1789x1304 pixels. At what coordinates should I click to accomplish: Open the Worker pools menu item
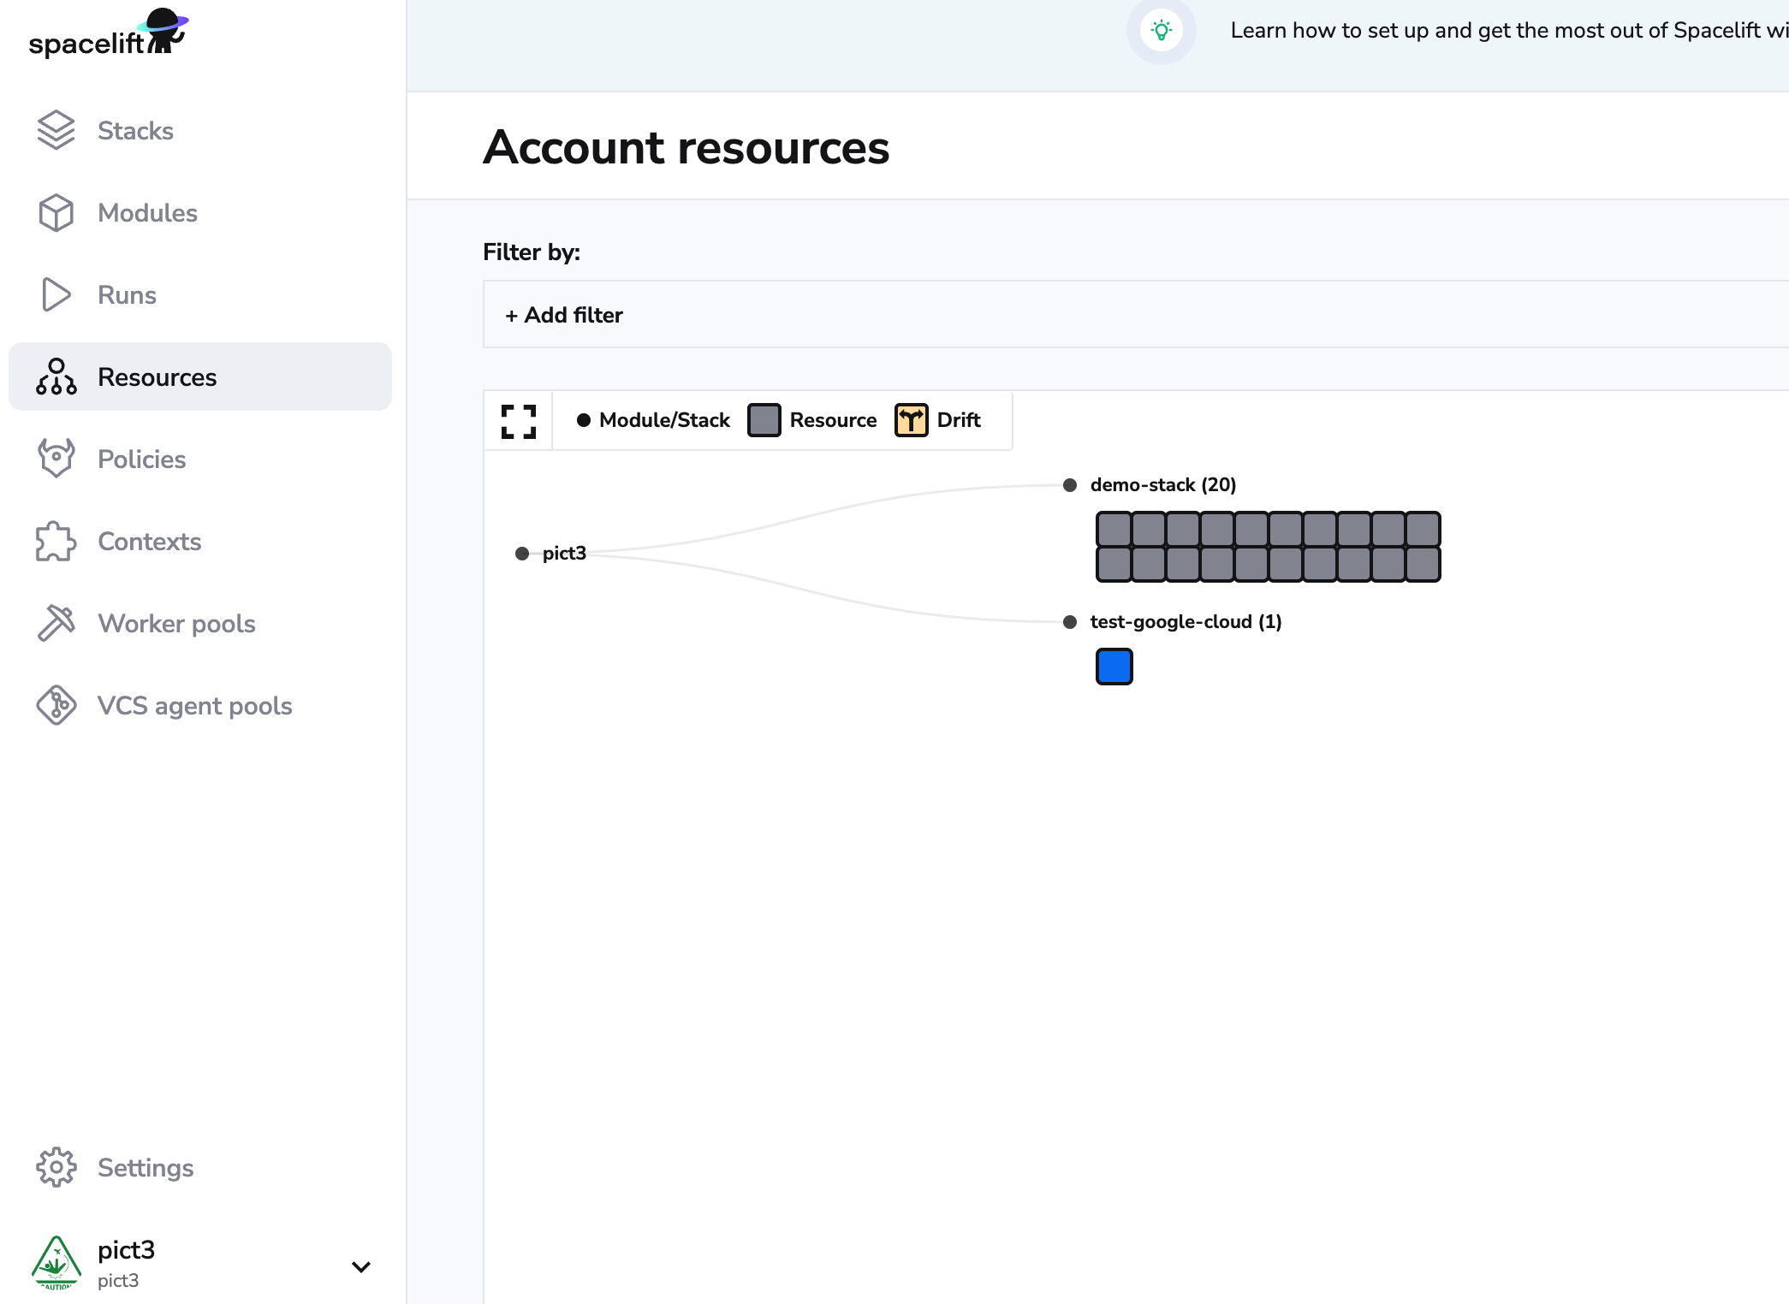tap(176, 623)
